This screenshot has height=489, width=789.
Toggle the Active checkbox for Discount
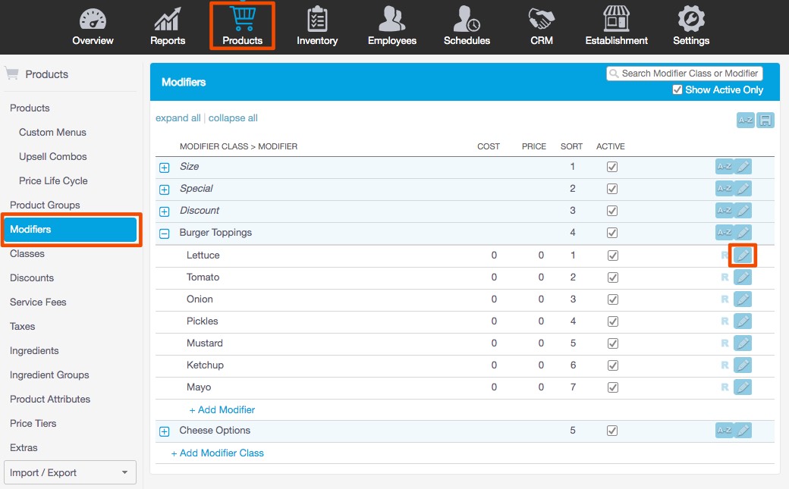[x=612, y=211]
